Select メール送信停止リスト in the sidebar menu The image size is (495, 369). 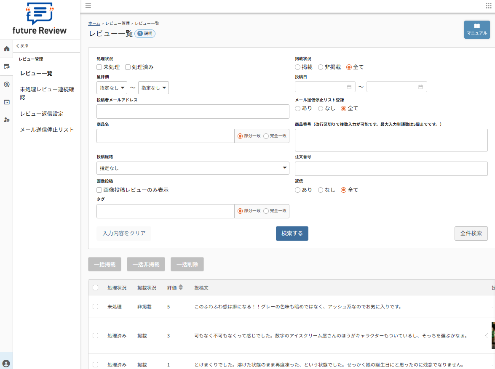pyautogui.click(x=48, y=130)
